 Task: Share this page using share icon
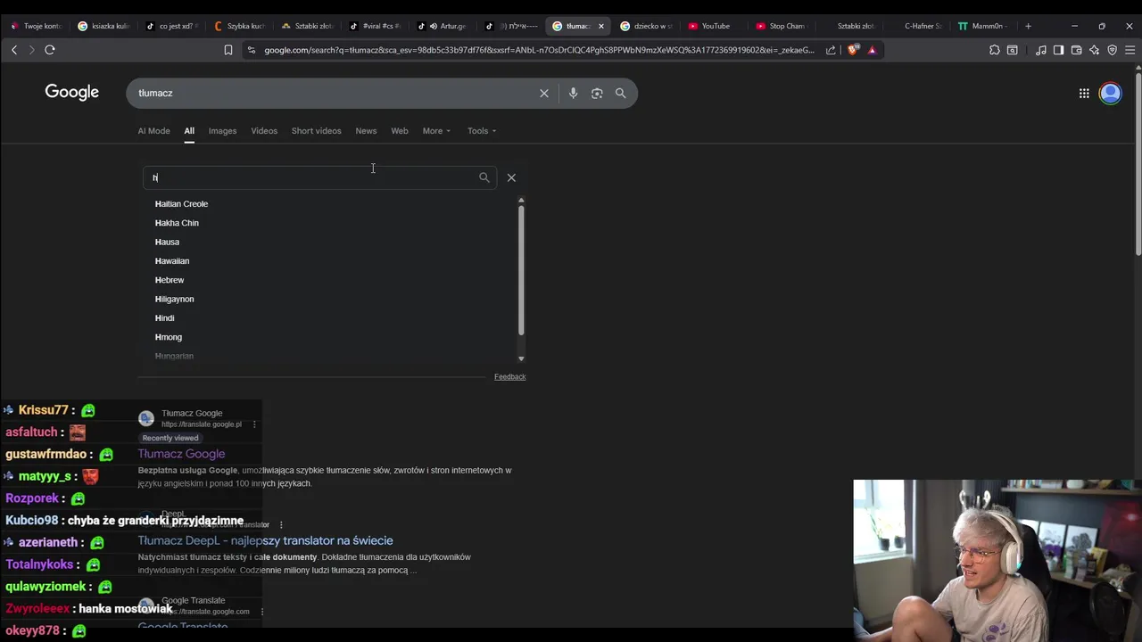point(831,50)
